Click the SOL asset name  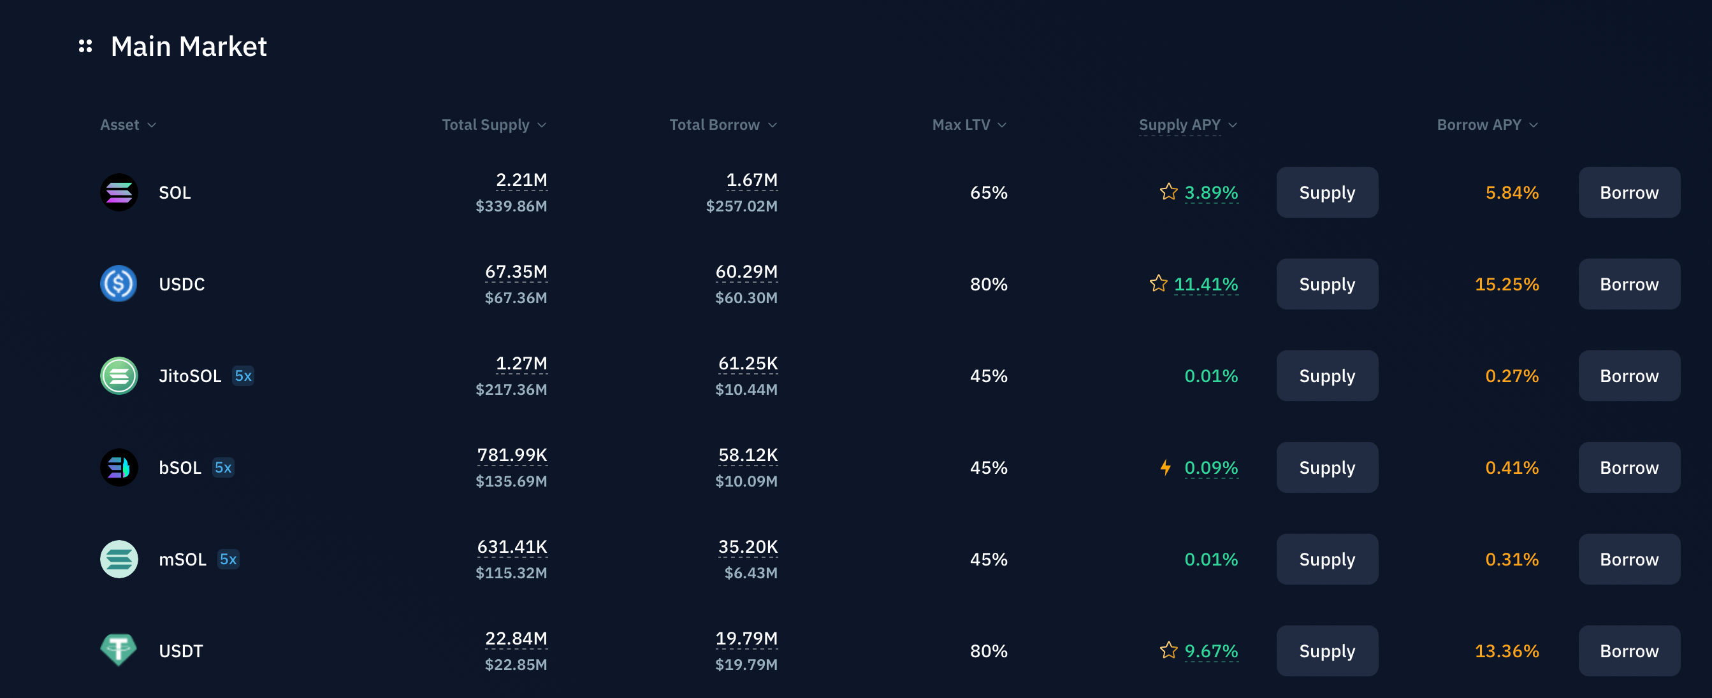175,192
